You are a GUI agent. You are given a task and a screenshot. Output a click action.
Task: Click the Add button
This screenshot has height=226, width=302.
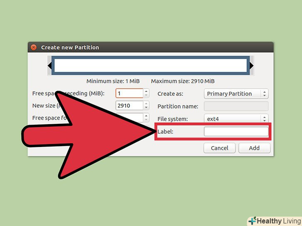(x=254, y=148)
